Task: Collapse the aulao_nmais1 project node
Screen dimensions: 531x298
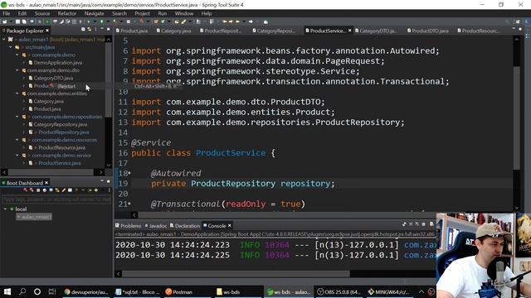Action: point(3,40)
